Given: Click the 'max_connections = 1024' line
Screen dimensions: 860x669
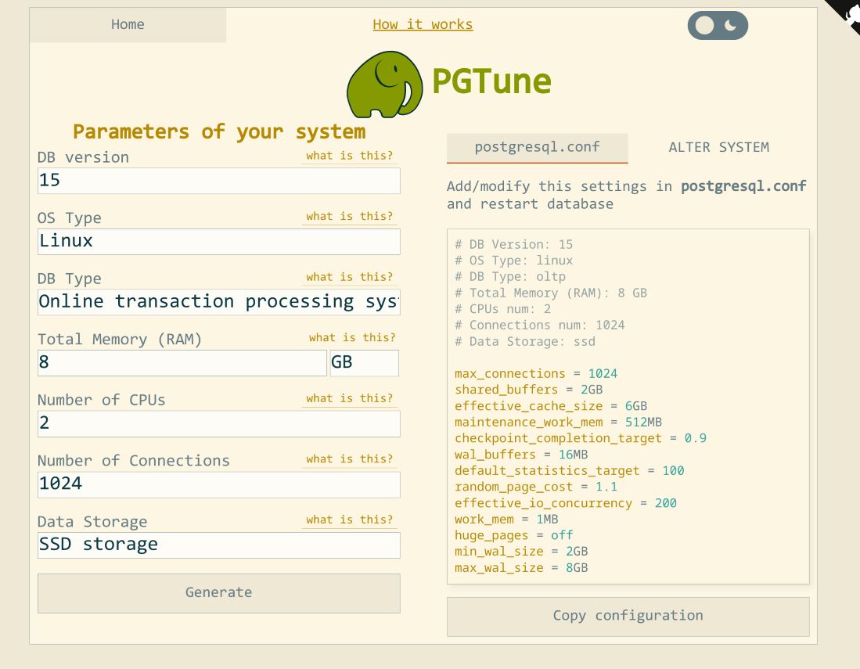Looking at the screenshot, I should click(x=536, y=374).
